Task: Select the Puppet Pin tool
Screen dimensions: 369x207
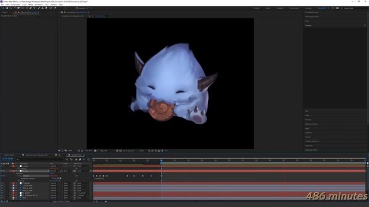Action: click(x=55, y=8)
